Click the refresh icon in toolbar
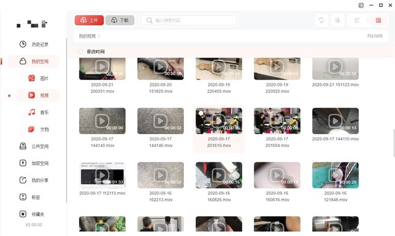 322,20
